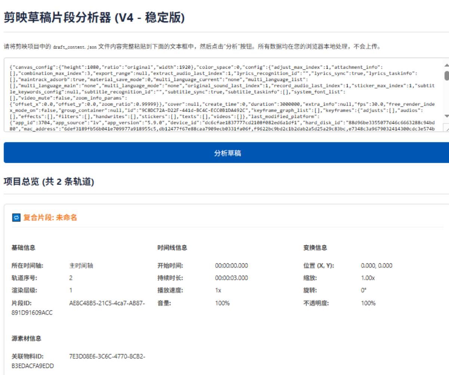Click the 所在时间轴 label

coord(28,266)
